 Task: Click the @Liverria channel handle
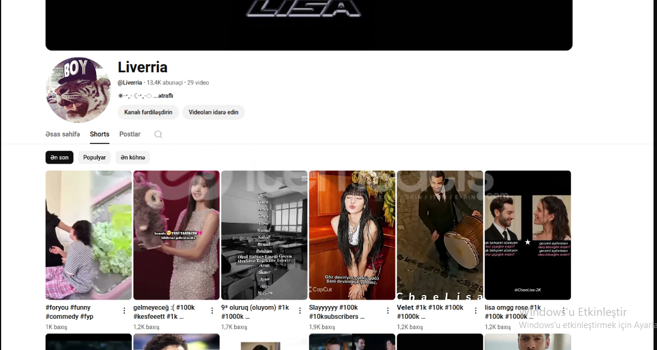coord(130,83)
